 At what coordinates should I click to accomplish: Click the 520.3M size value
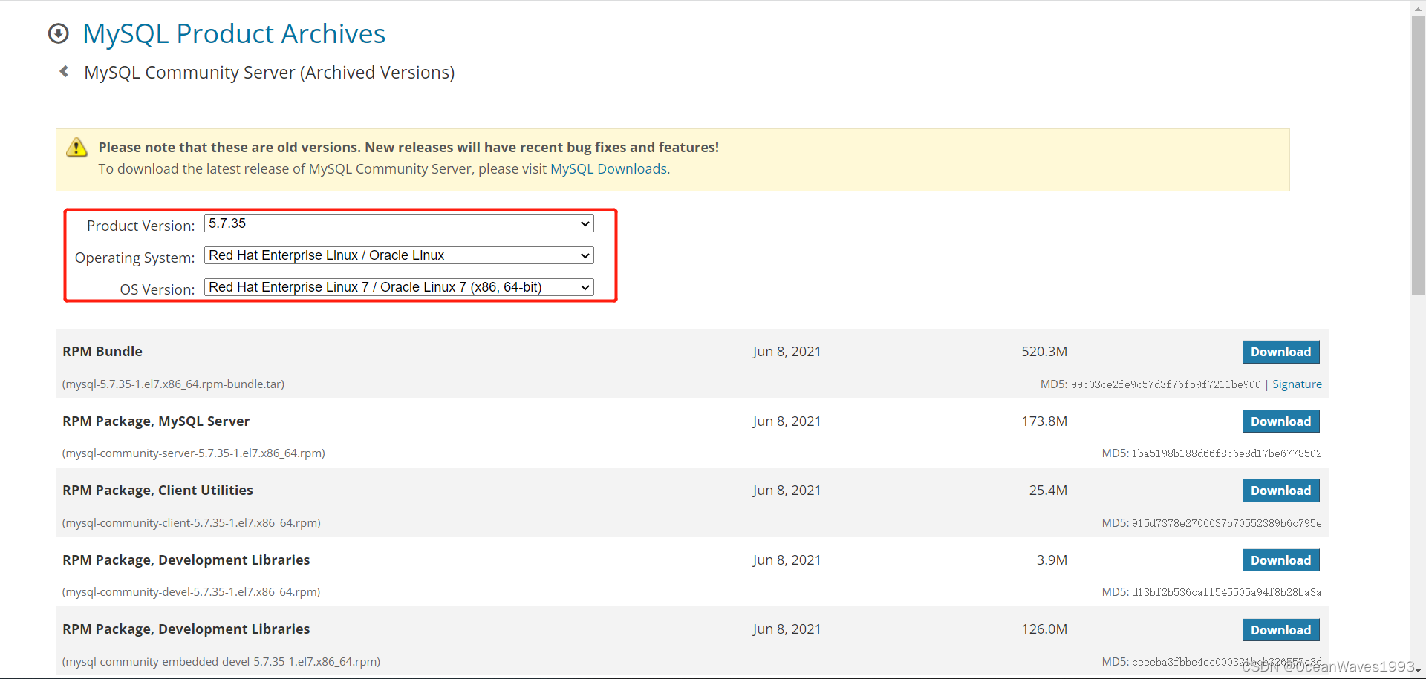1044,352
